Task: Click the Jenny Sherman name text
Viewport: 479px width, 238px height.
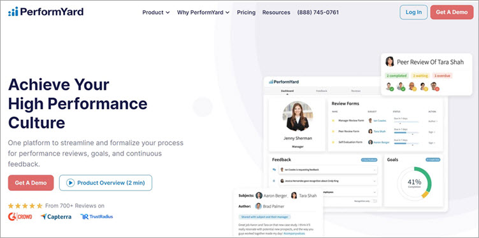Action: pos(297,138)
